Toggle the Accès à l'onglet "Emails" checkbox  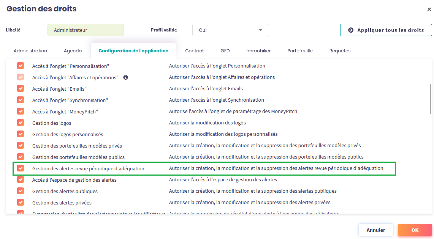point(21,88)
